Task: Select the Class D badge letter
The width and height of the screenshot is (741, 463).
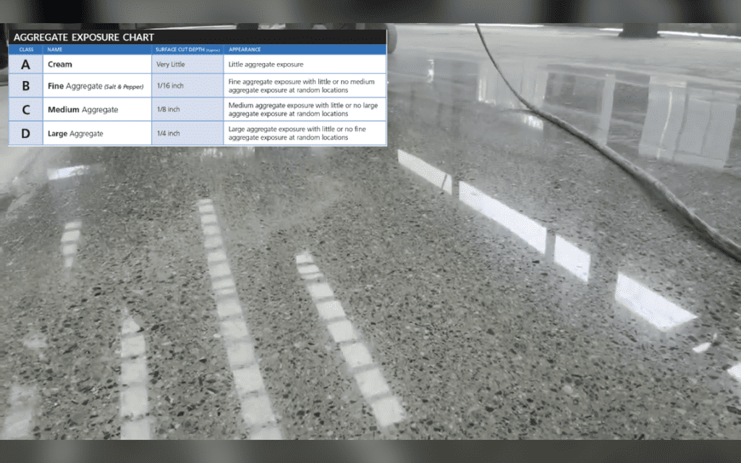Action: pyautogui.click(x=25, y=133)
